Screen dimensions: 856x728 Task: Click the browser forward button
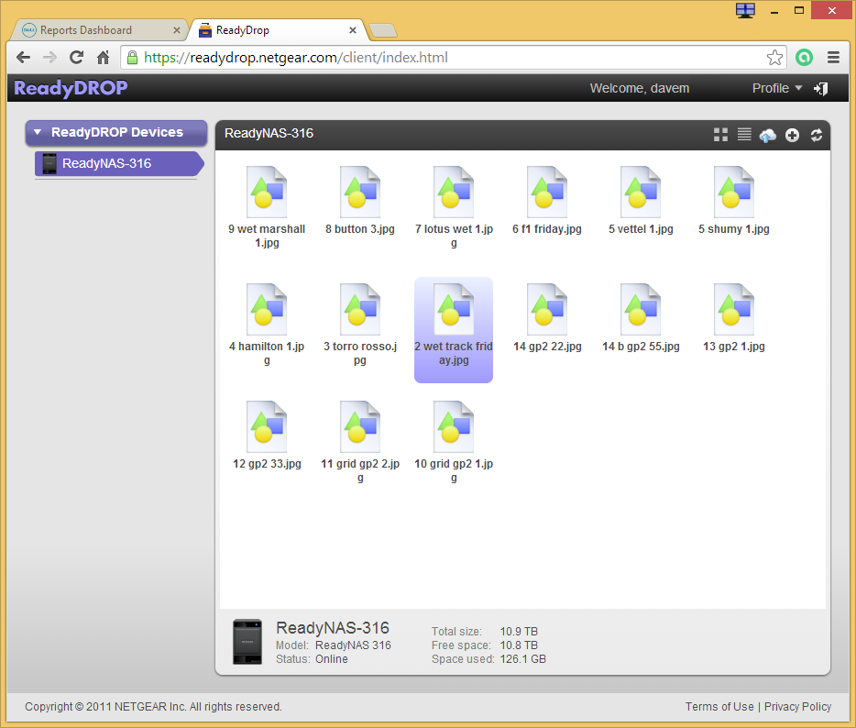[49, 58]
